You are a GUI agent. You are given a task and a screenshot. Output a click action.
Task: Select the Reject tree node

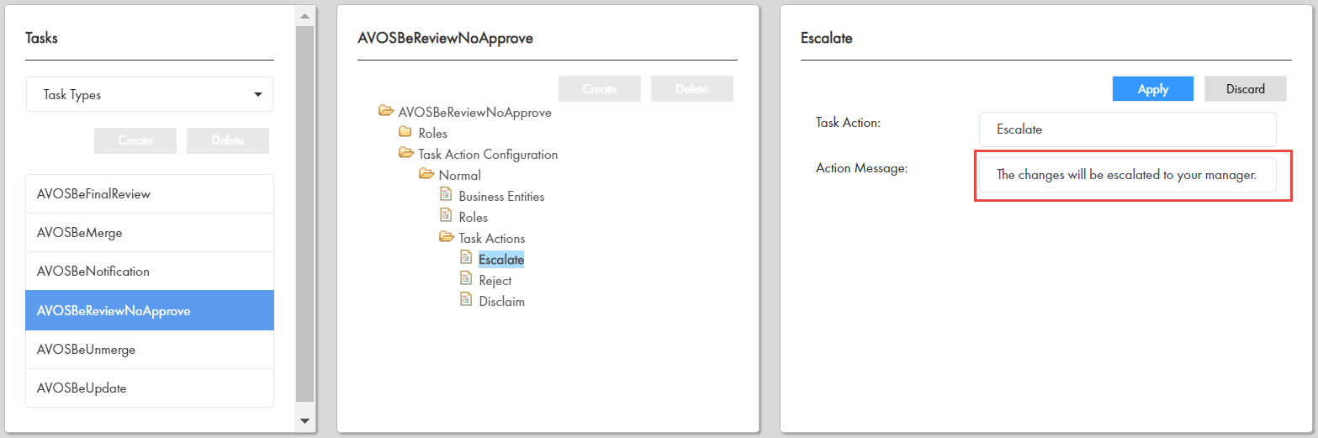(495, 281)
